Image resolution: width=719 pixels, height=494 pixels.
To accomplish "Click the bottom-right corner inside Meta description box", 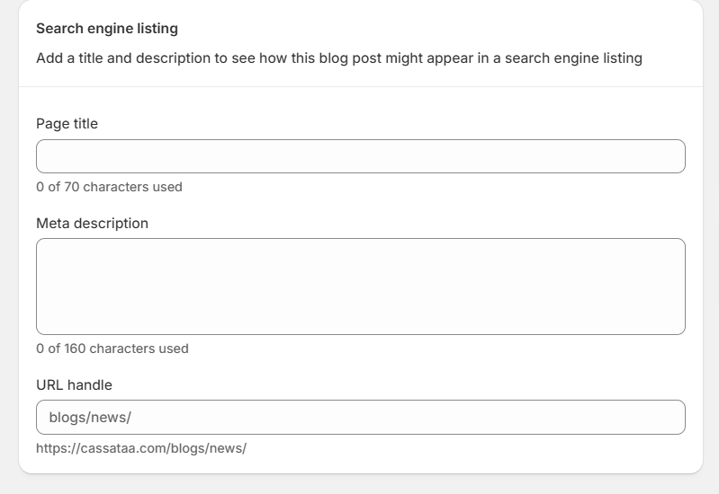I will (x=675, y=325).
